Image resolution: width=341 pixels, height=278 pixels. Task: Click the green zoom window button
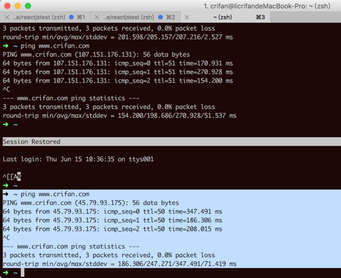pyautogui.click(x=28, y=6)
